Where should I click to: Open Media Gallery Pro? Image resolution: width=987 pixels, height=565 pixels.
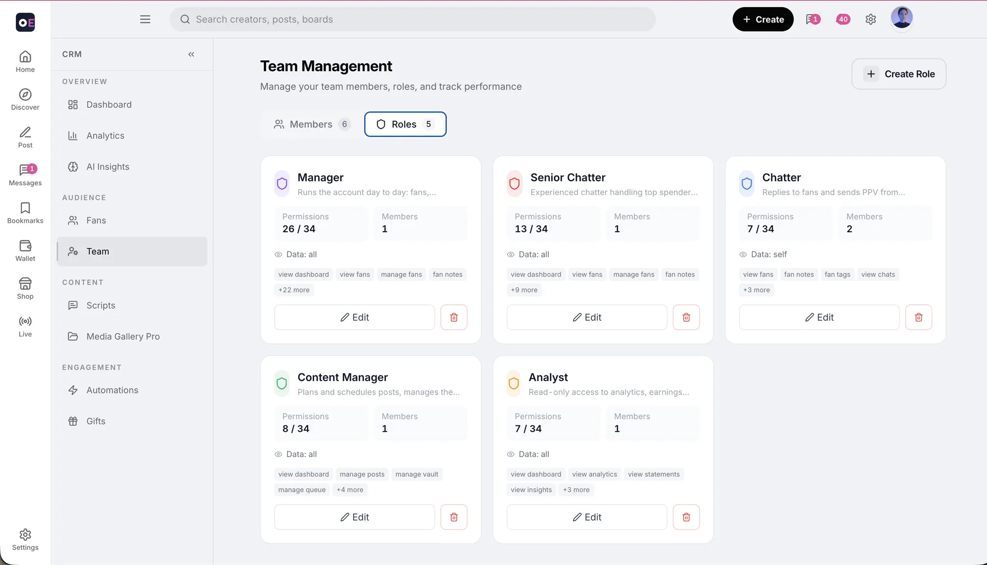click(132, 336)
